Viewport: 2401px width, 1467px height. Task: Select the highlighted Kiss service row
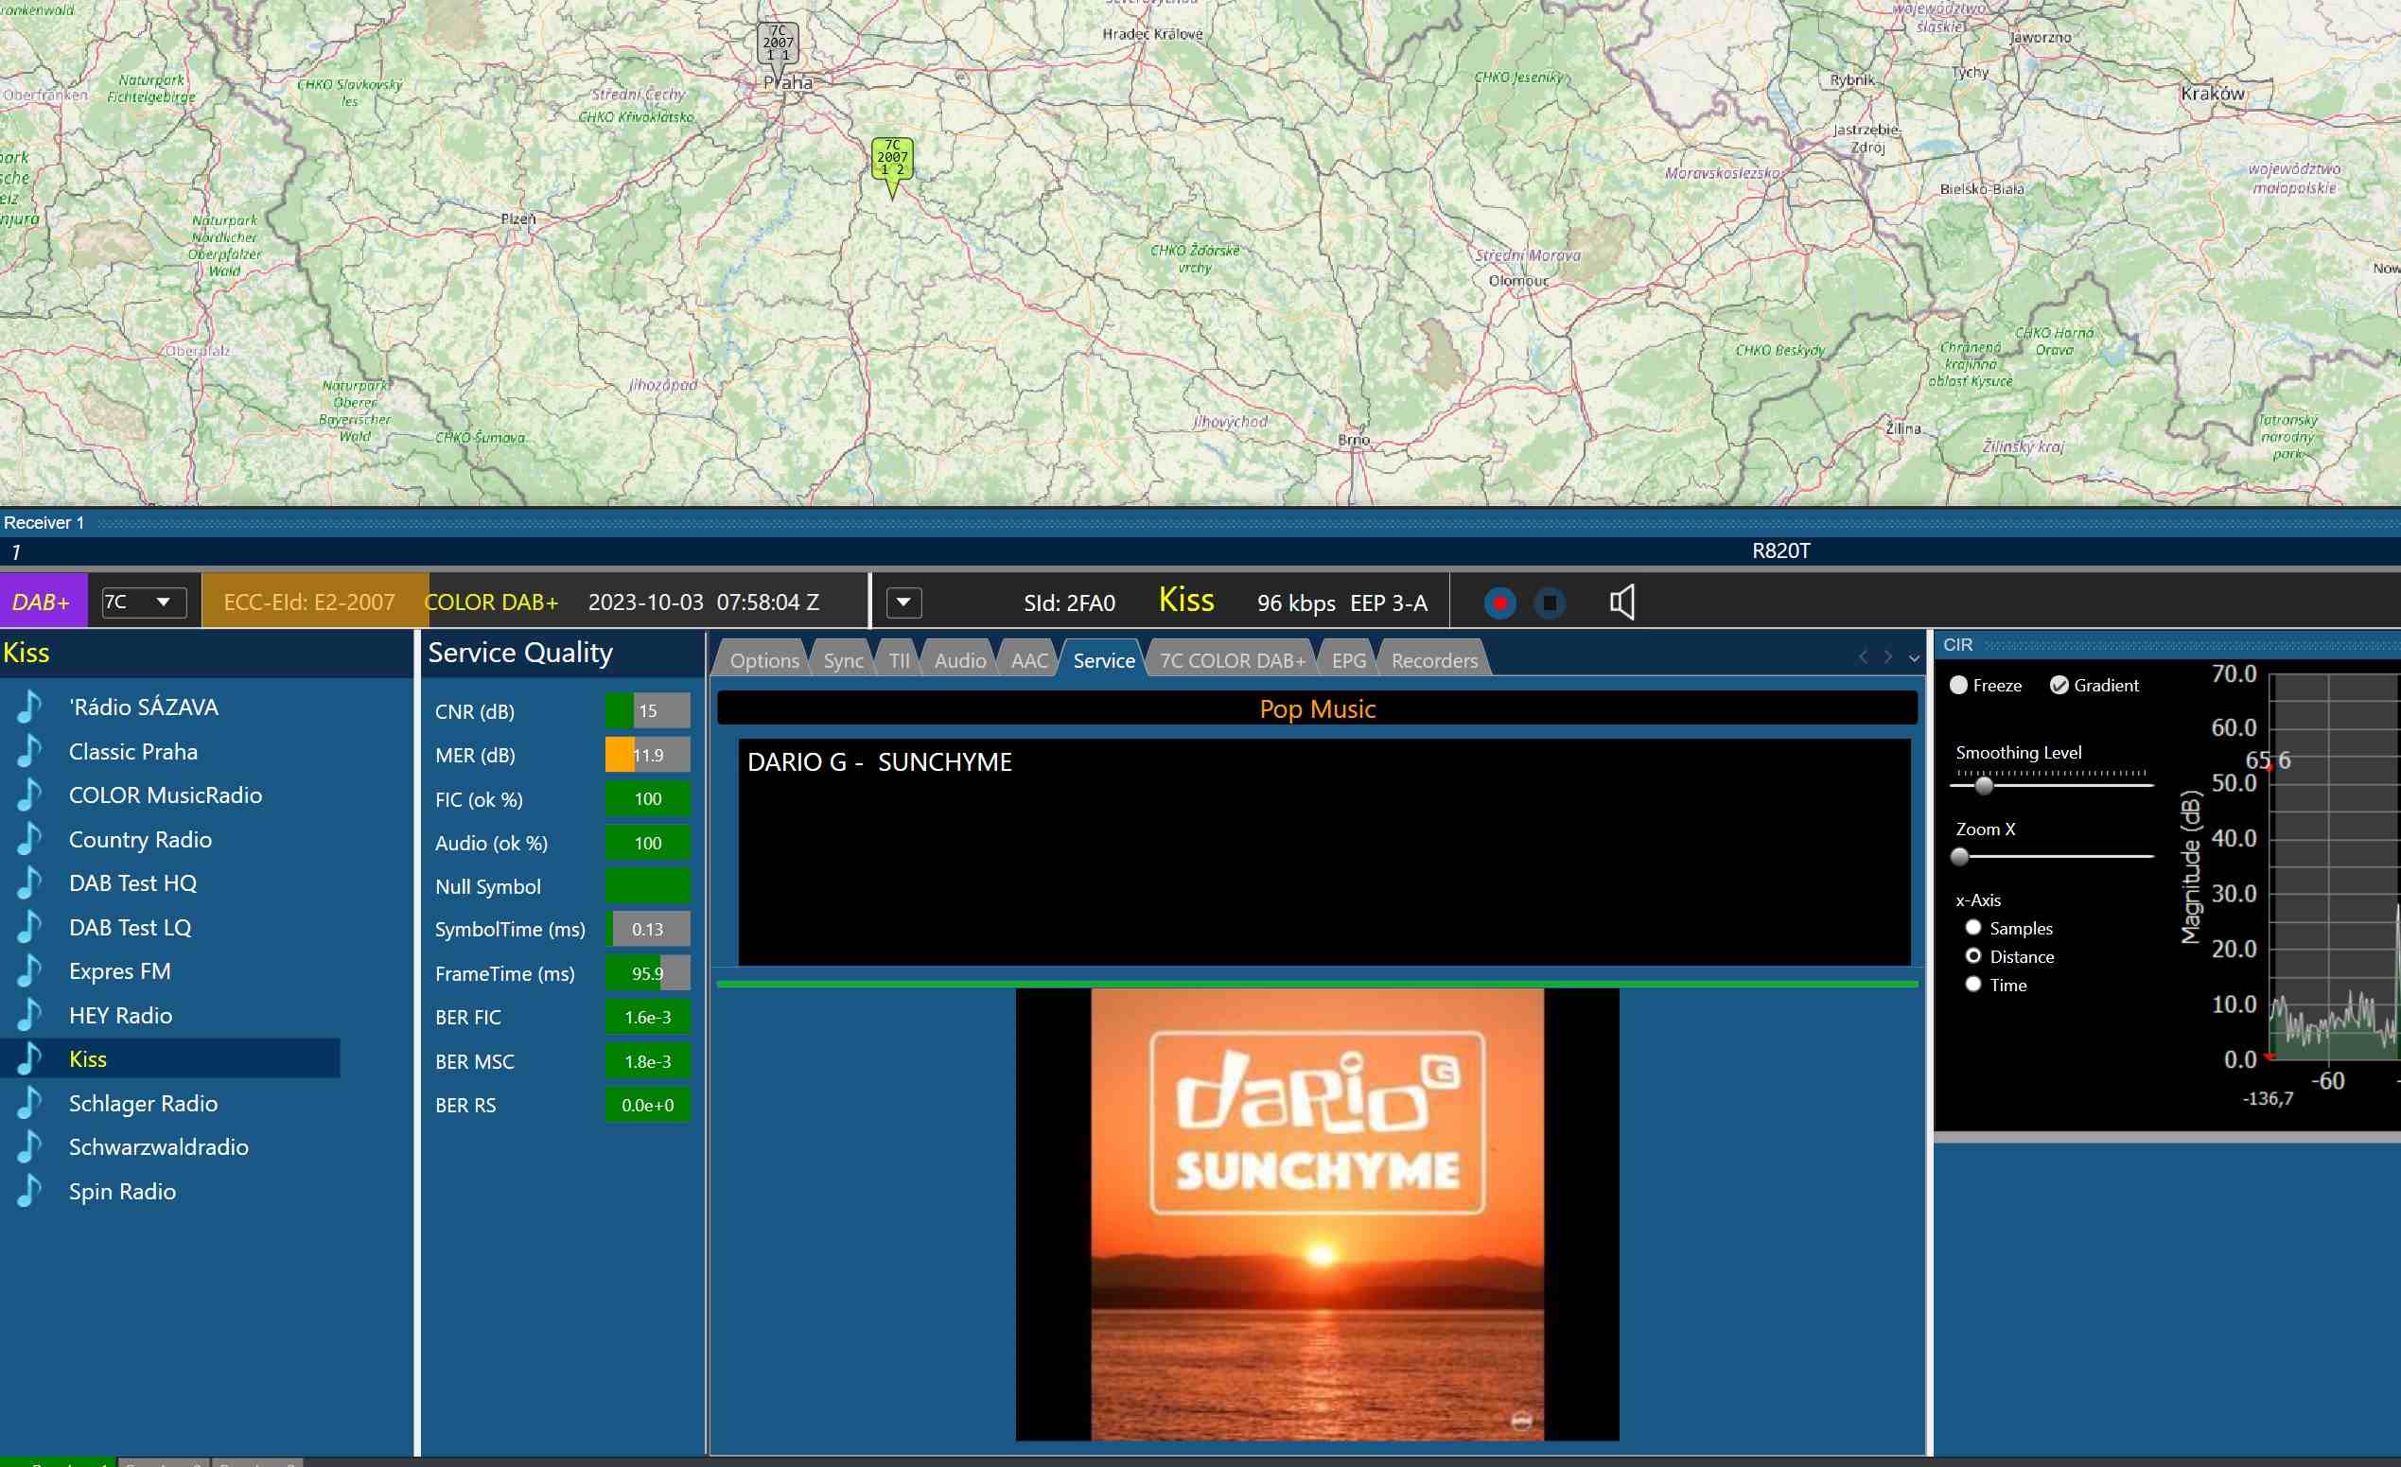(x=170, y=1058)
